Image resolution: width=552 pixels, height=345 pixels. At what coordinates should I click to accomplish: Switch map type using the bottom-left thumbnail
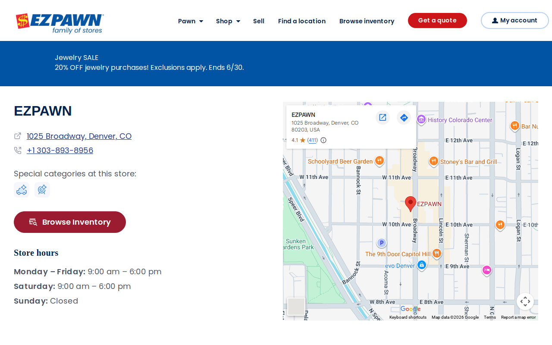pos(296,307)
